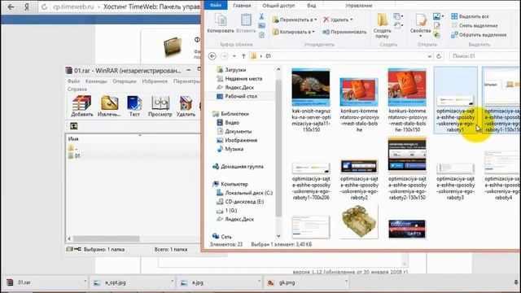Click Explorer back navigation arrow

(x=212, y=56)
